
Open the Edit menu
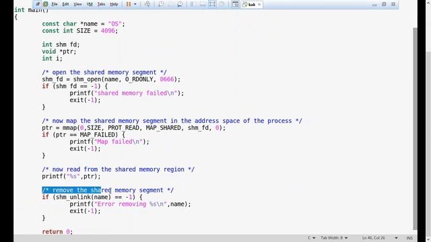click(x=65, y=4)
